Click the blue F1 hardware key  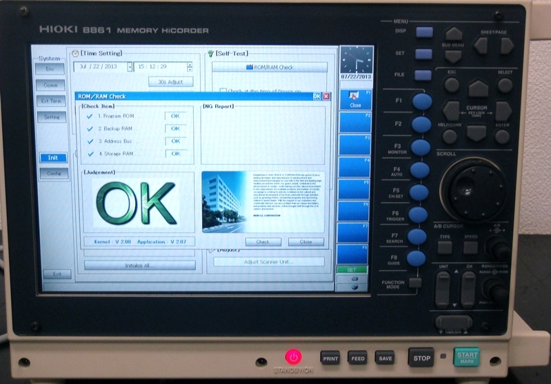(x=421, y=101)
